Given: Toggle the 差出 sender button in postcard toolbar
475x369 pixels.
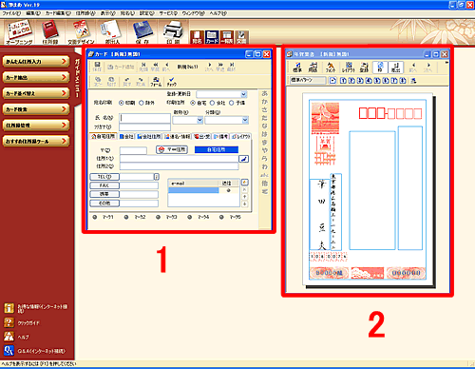Looking at the screenshot, I should coord(395,67).
